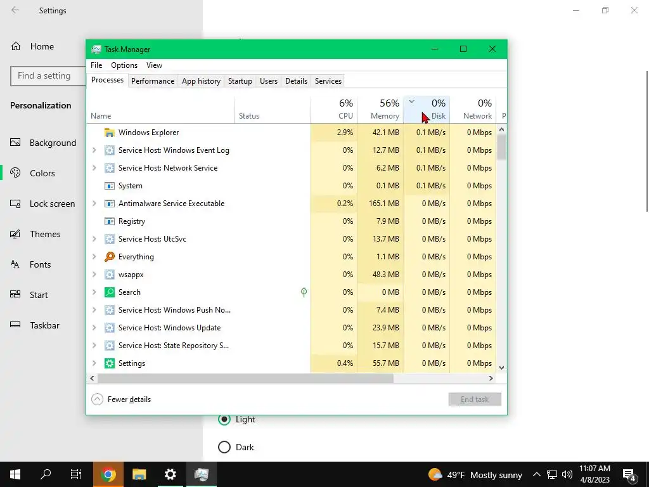
Task: Click the Find a setting search box
Action: click(48, 76)
